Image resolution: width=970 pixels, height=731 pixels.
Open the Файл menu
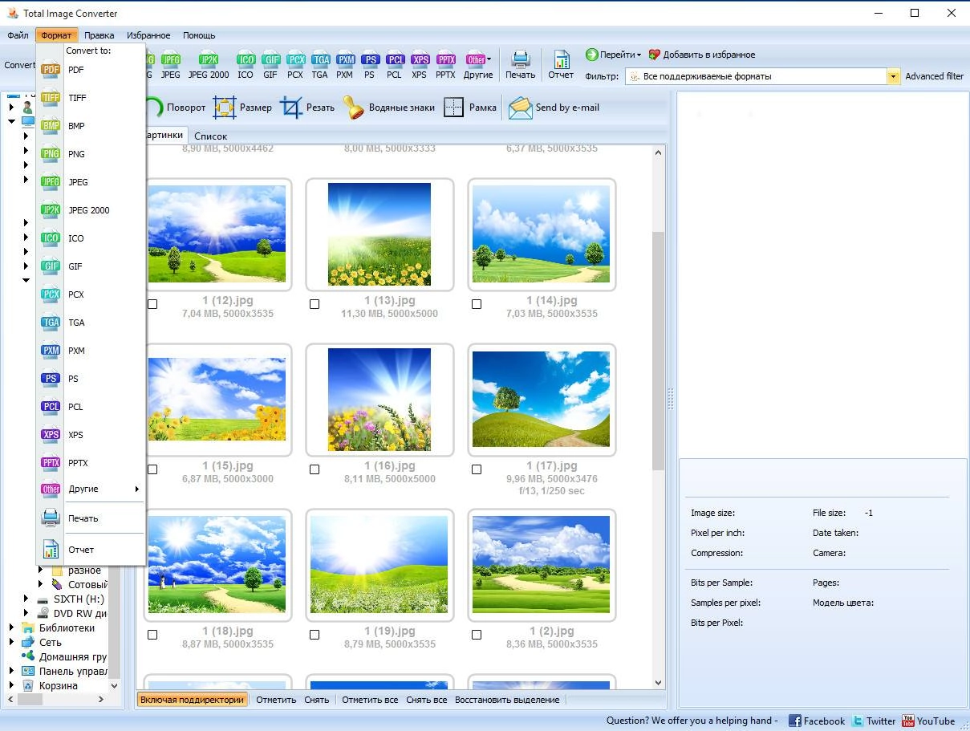(x=18, y=35)
